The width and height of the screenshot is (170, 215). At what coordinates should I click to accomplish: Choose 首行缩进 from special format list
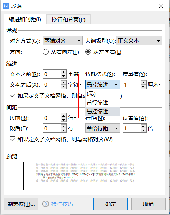[102, 102]
